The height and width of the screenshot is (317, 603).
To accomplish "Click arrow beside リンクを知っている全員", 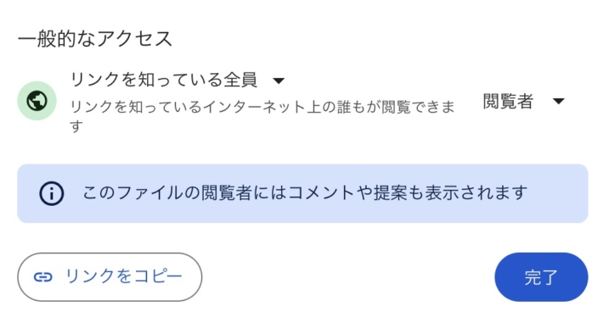I will point(279,81).
